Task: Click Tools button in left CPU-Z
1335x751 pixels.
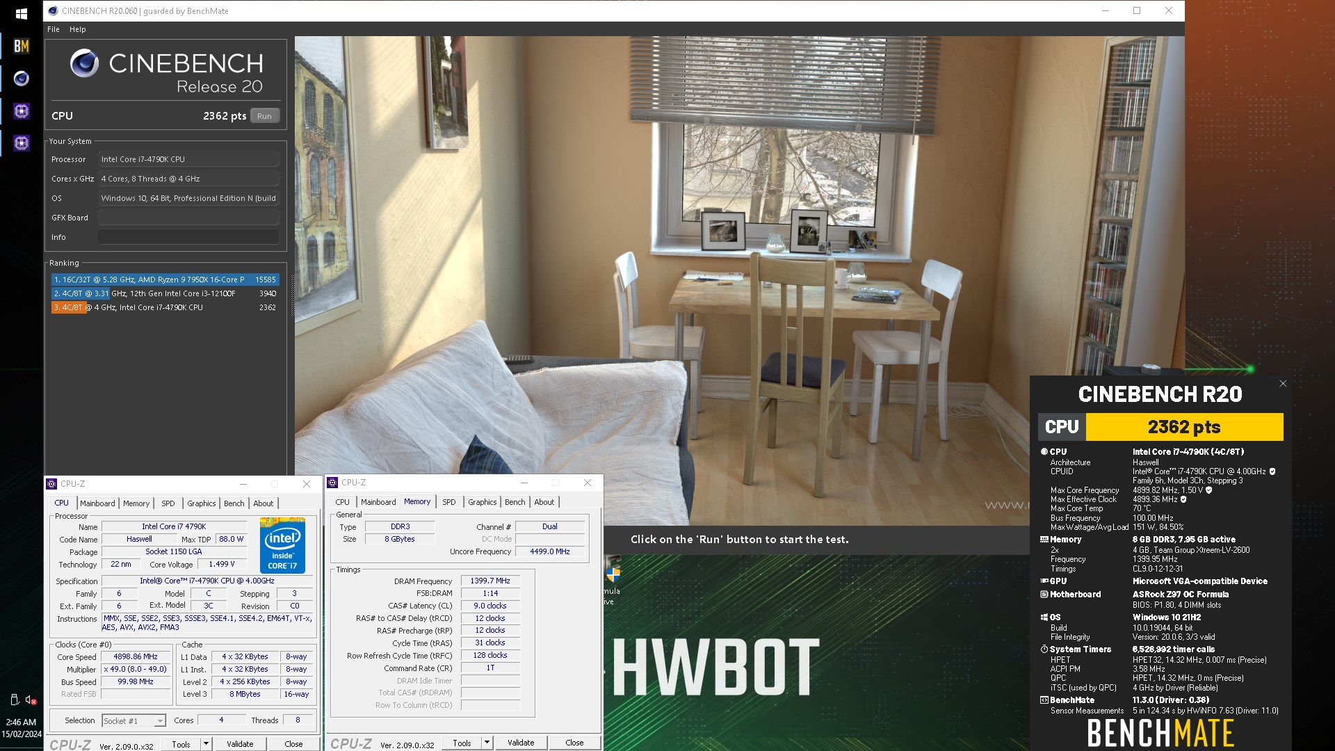Action: coord(181,744)
